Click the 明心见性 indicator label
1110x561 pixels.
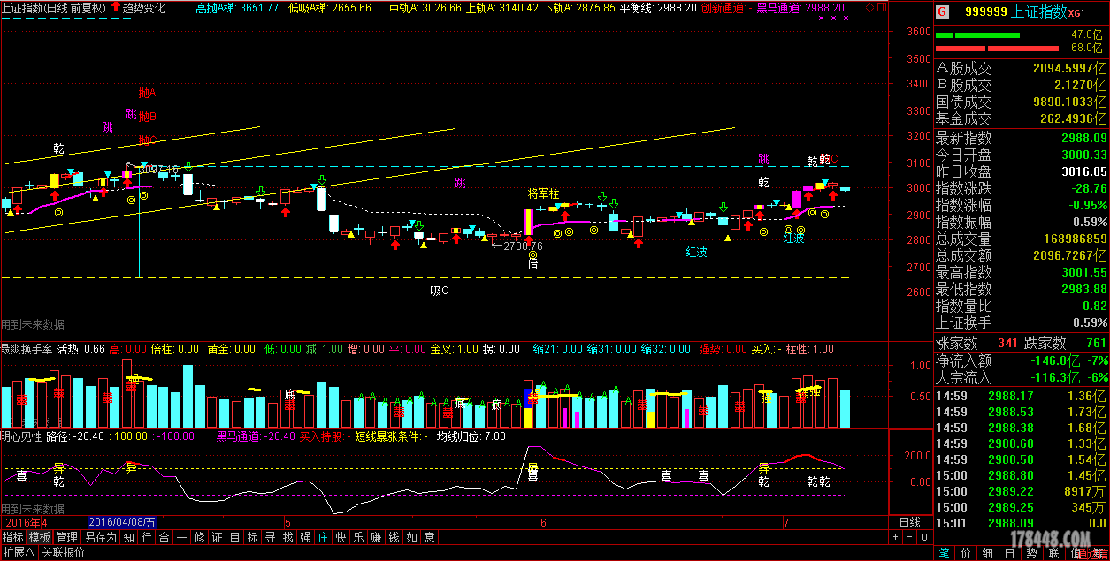21,436
